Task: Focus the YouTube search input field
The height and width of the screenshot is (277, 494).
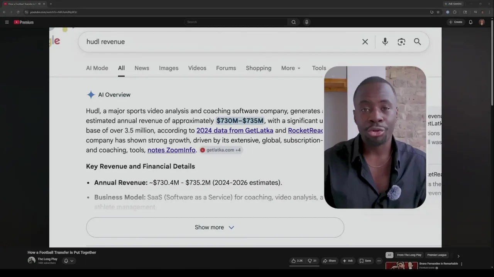Action: [x=235, y=22]
